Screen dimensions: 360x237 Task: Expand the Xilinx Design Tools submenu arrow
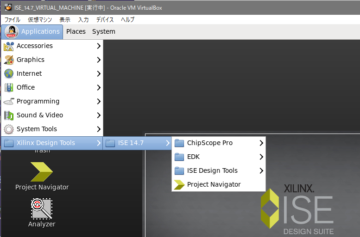[x=99, y=143]
